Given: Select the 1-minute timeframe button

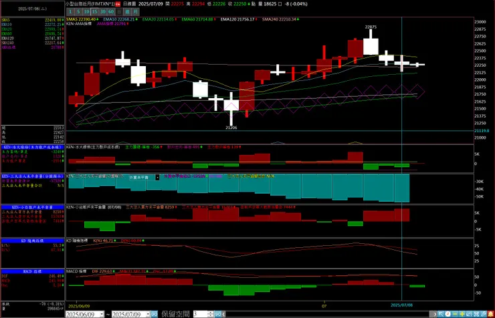Looking at the screenshot, I should pyautogui.click(x=70, y=11).
